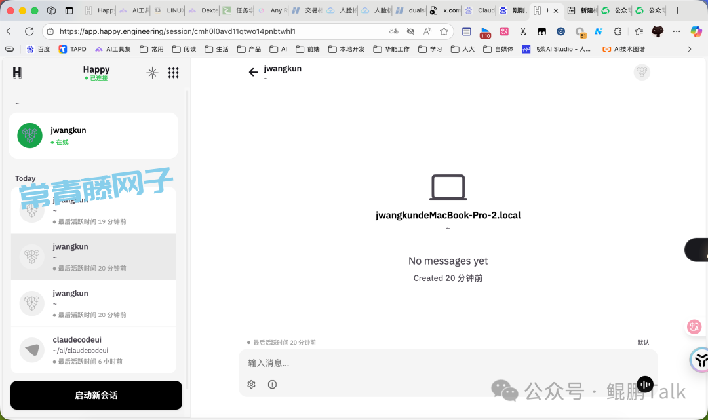Open the 常用 bookmarks folder
This screenshot has height=420, width=708.
coord(151,49)
